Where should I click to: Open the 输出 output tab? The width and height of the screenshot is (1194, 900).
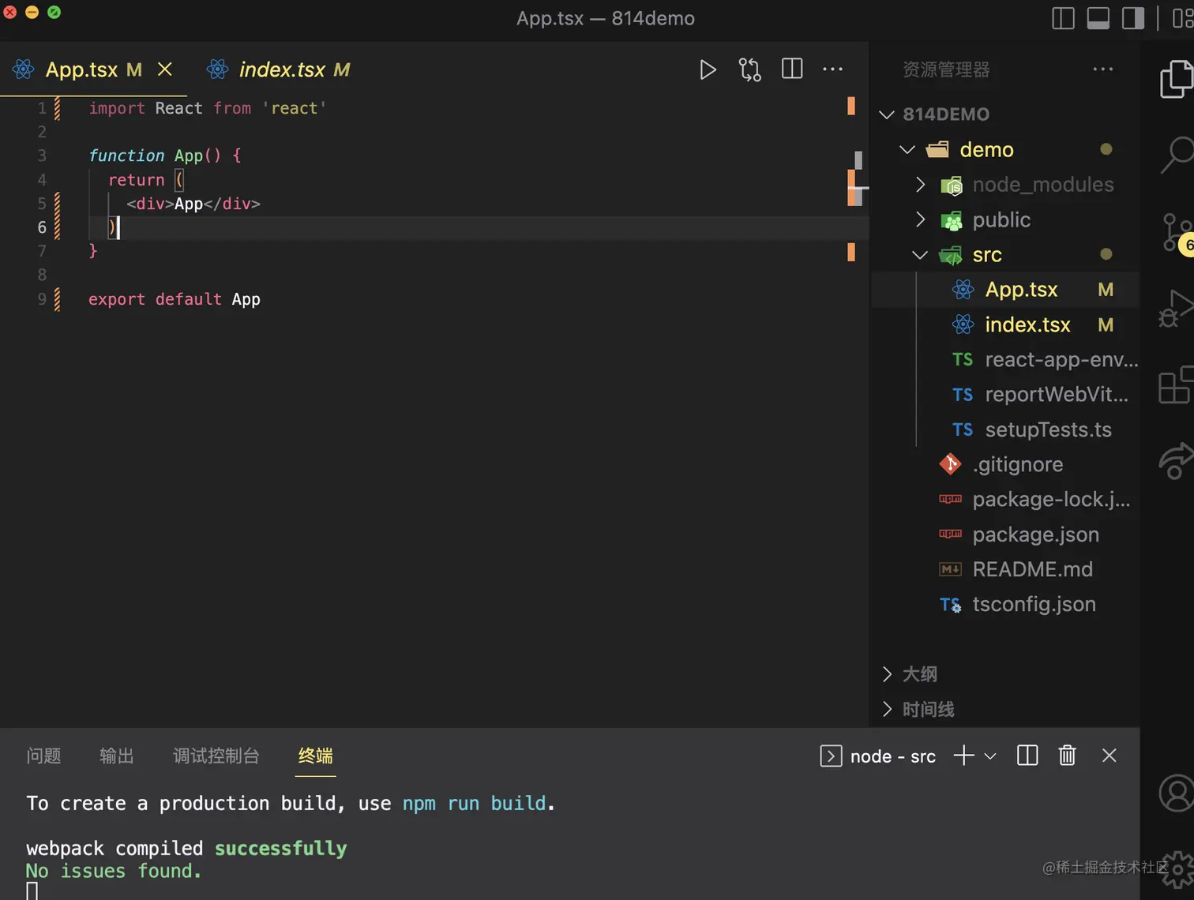click(x=117, y=756)
